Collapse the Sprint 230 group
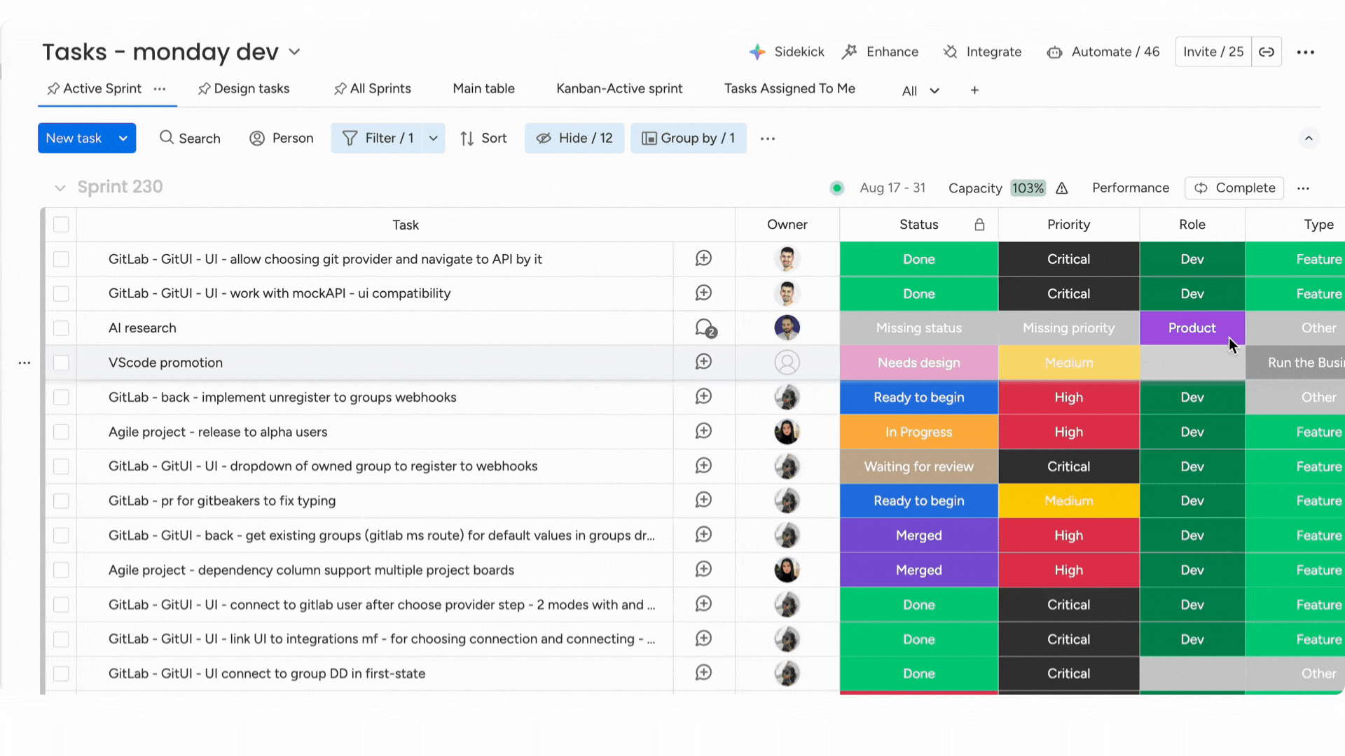The image size is (1345, 756). point(60,188)
